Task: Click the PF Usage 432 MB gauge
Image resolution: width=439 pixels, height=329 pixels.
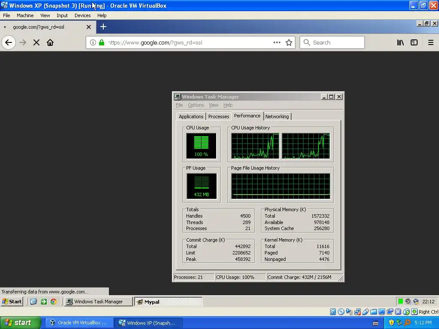Action: (x=201, y=186)
